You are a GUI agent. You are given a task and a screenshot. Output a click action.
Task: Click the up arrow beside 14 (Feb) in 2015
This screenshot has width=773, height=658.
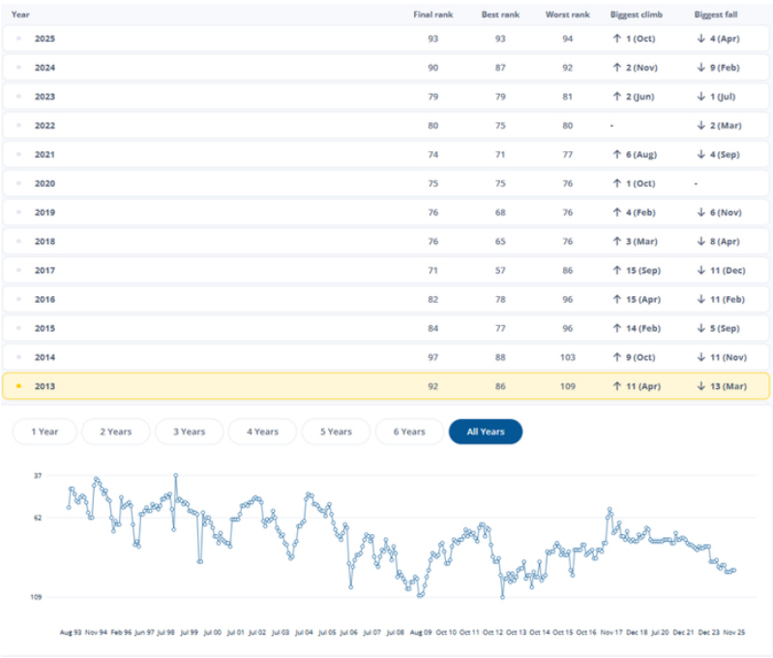616,328
